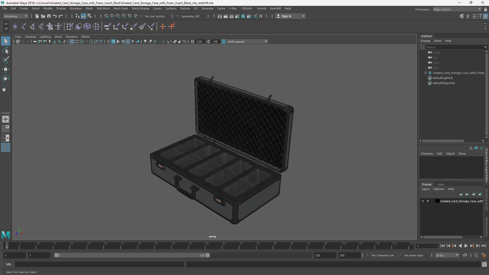489x275 pixels.
Task: Click the orange plus shelf icon
Action: pyautogui.click(x=162, y=26)
